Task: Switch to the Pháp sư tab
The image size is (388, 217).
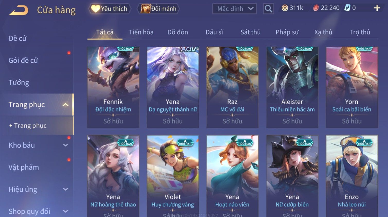Action: tap(287, 32)
